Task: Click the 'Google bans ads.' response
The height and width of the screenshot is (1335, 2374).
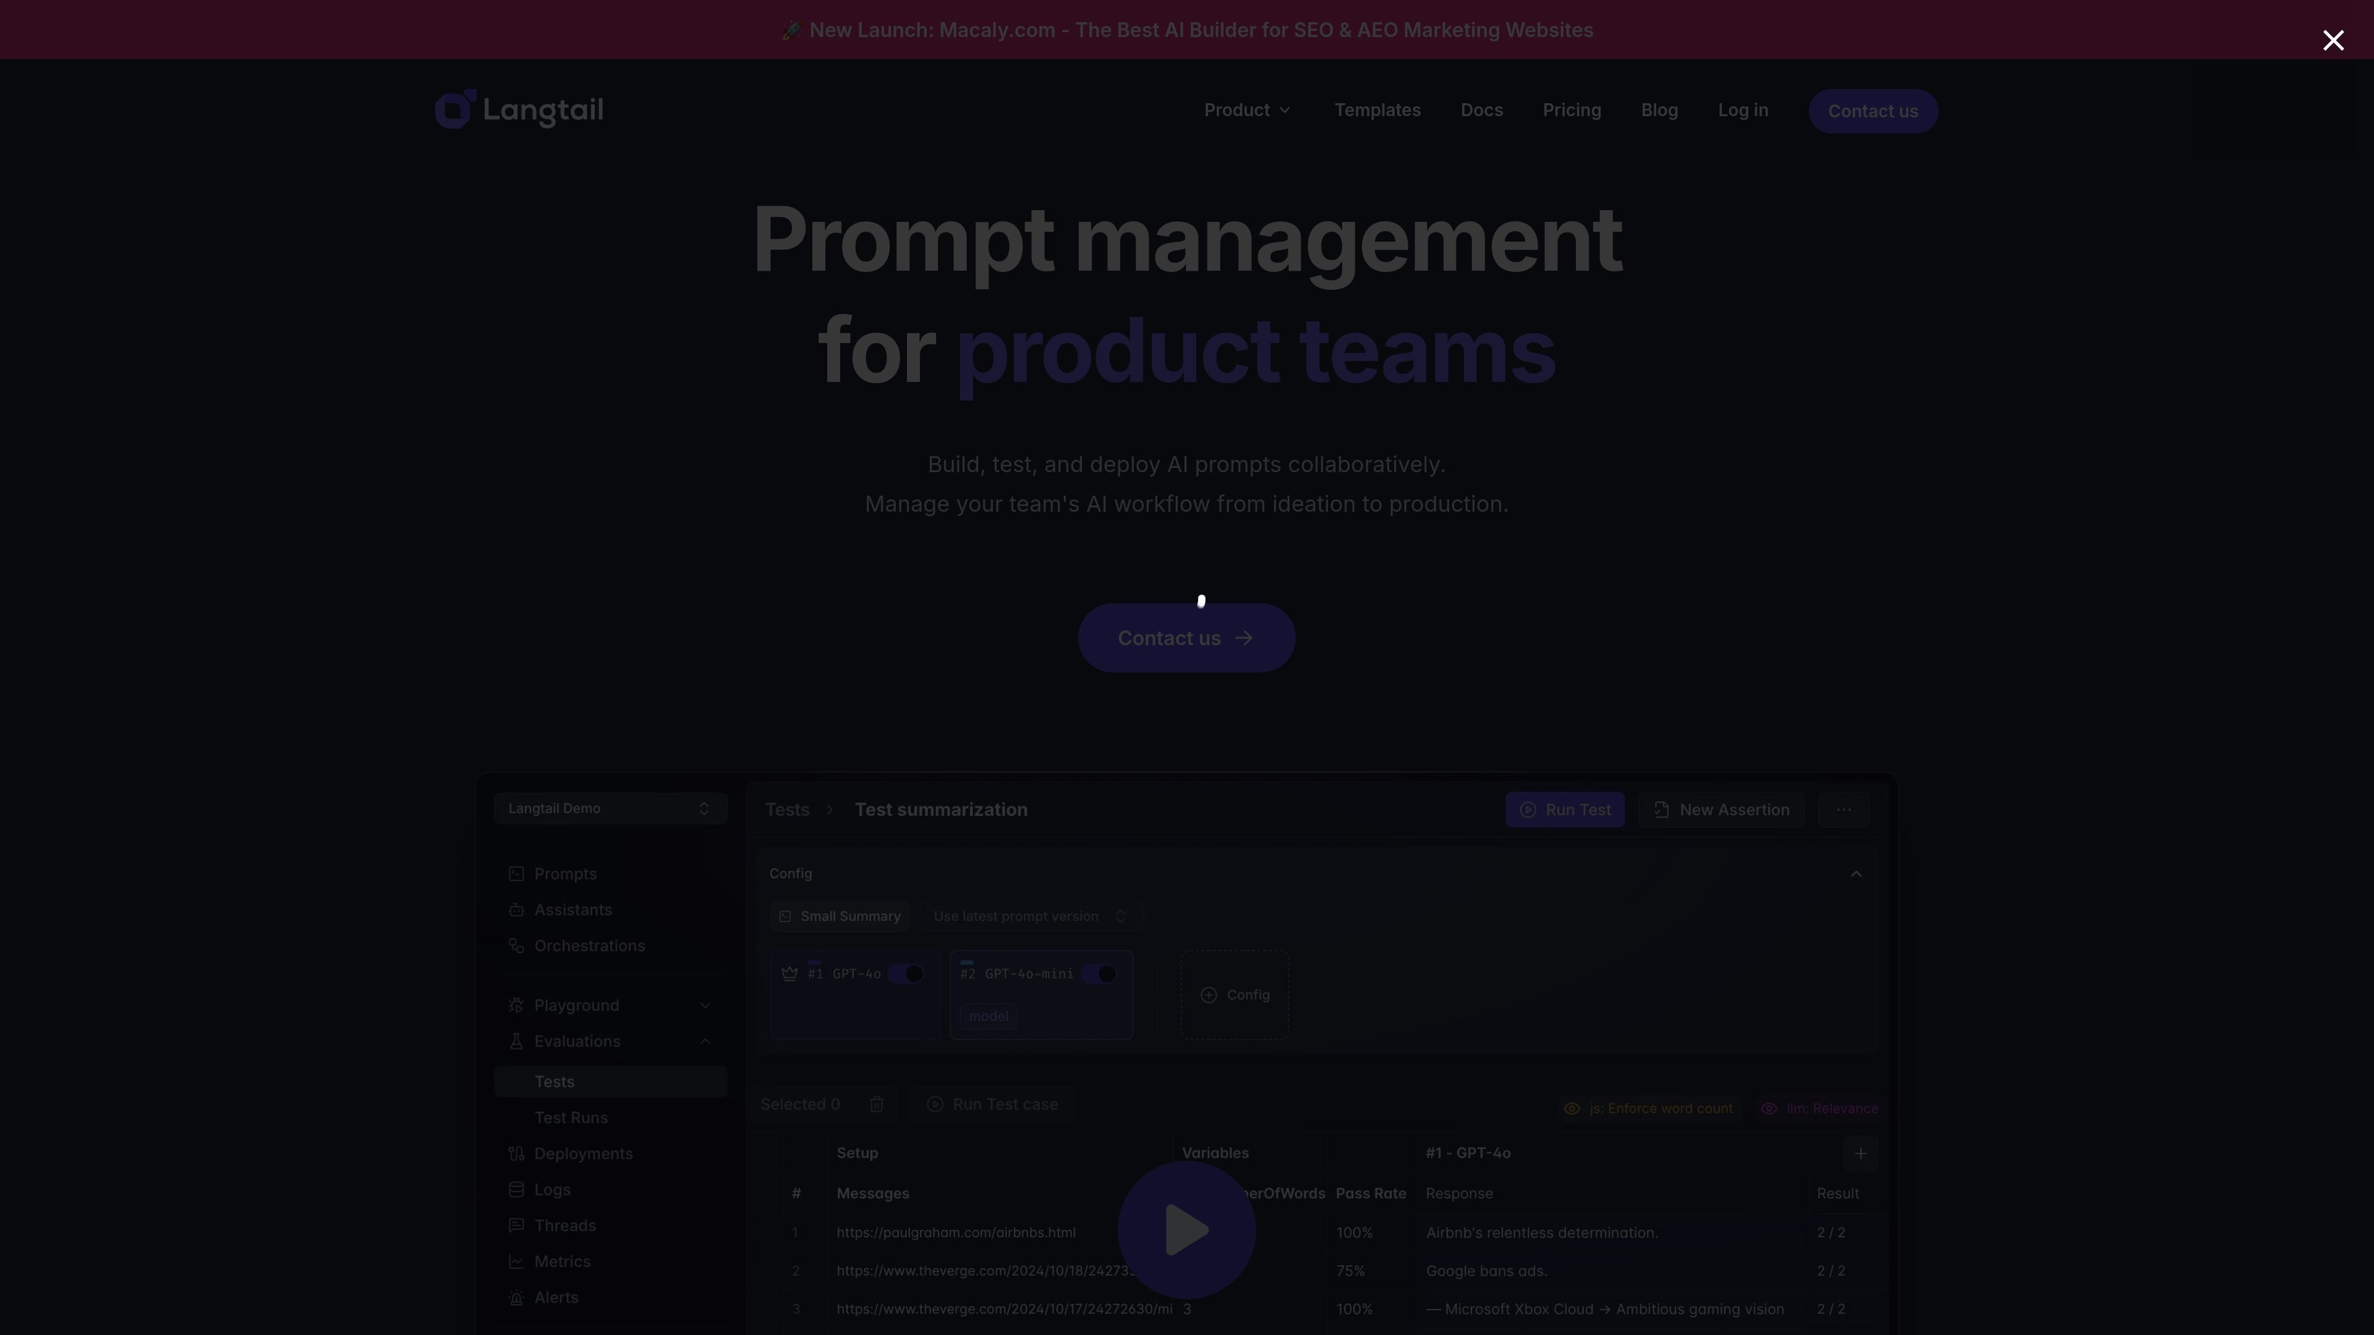Action: [x=1486, y=1271]
